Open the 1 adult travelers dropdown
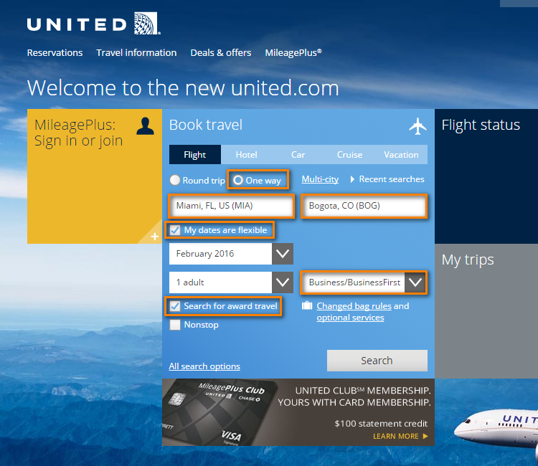The height and width of the screenshot is (466, 538). click(x=231, y=282)
